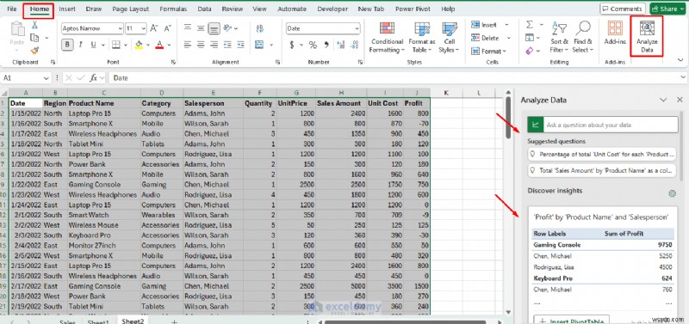Click the Salesperson header cell
Image resolution: width=689 pixels, height=324 pixels.
[213, 103]
